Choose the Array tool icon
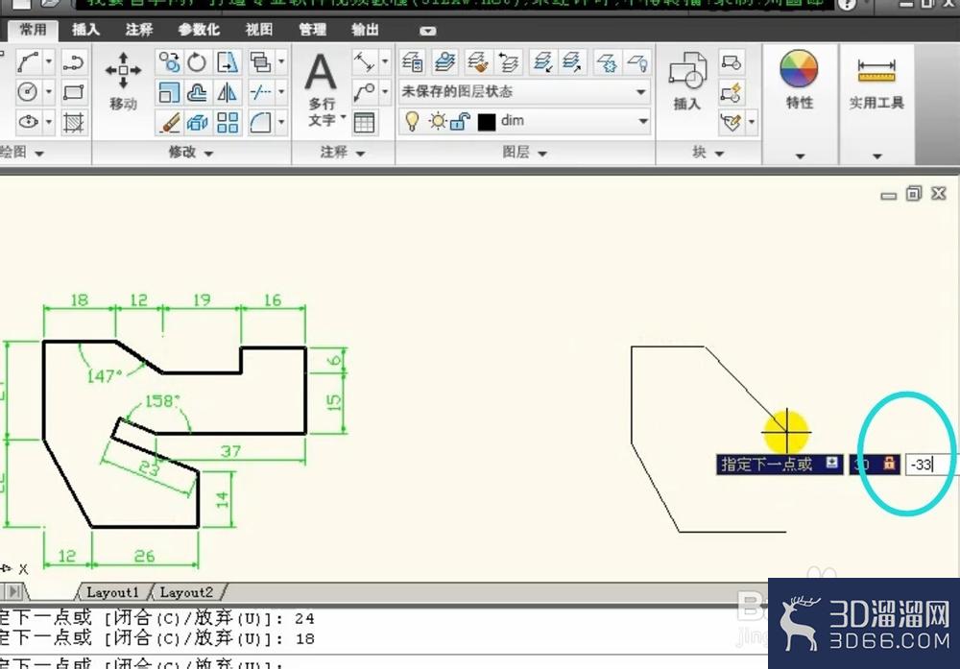Image resolution: width=960 pixels, height=669 pixels. (228, 122)
